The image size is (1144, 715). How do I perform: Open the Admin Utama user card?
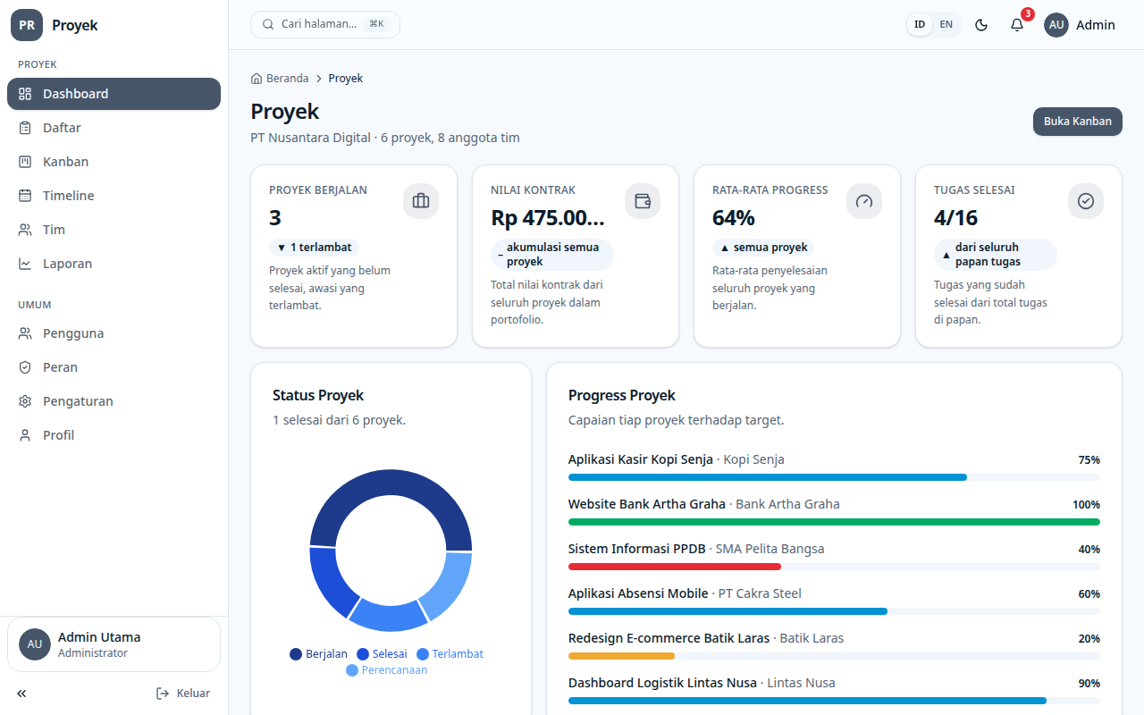tap(114, 644)
